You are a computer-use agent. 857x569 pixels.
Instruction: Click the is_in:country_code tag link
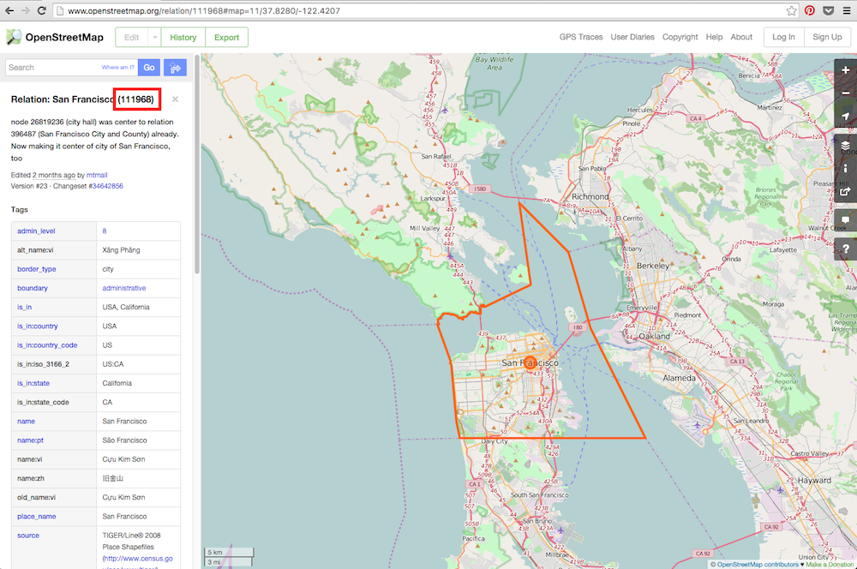pyautogui.click(x=47, y=345)
